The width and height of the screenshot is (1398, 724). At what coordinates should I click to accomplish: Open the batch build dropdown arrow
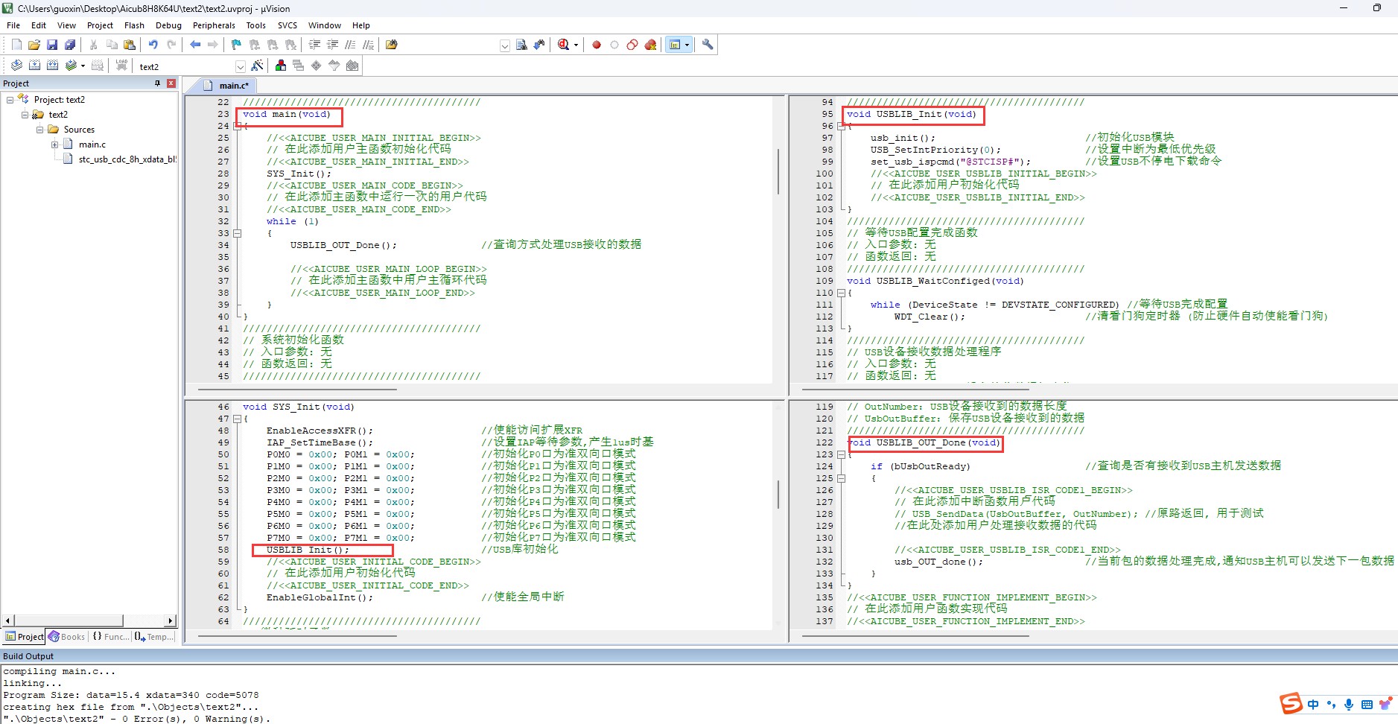tap(83, 66)
